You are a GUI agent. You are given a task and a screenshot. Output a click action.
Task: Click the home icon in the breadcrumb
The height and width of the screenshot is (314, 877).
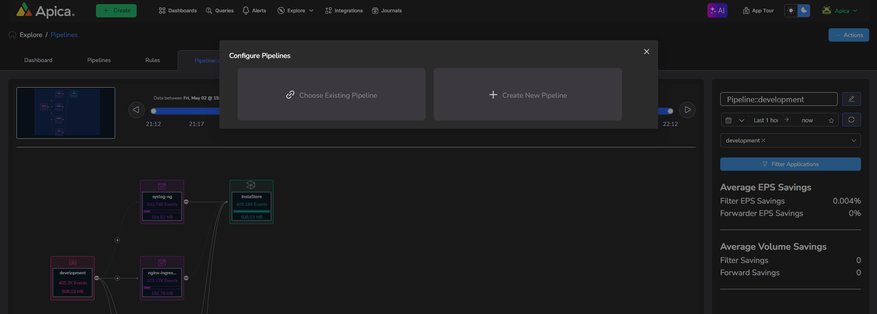(12, 35)
